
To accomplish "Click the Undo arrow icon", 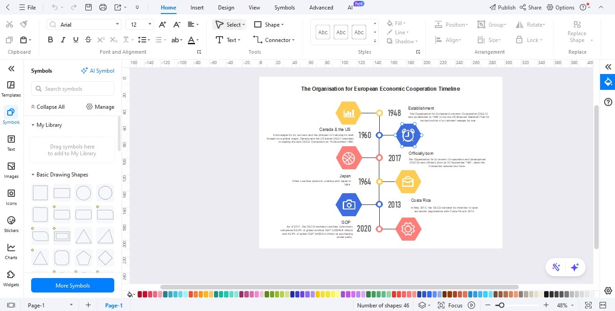I will coord(55,7).
